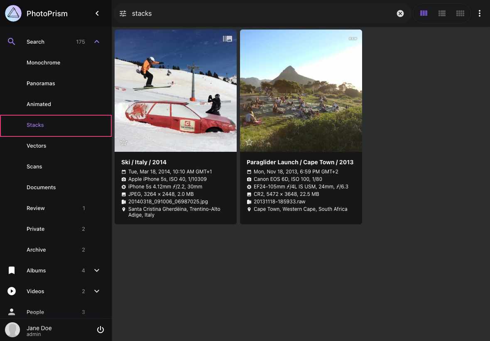
Task: Switch to list view layout
Action: click(x=442, y=13)
